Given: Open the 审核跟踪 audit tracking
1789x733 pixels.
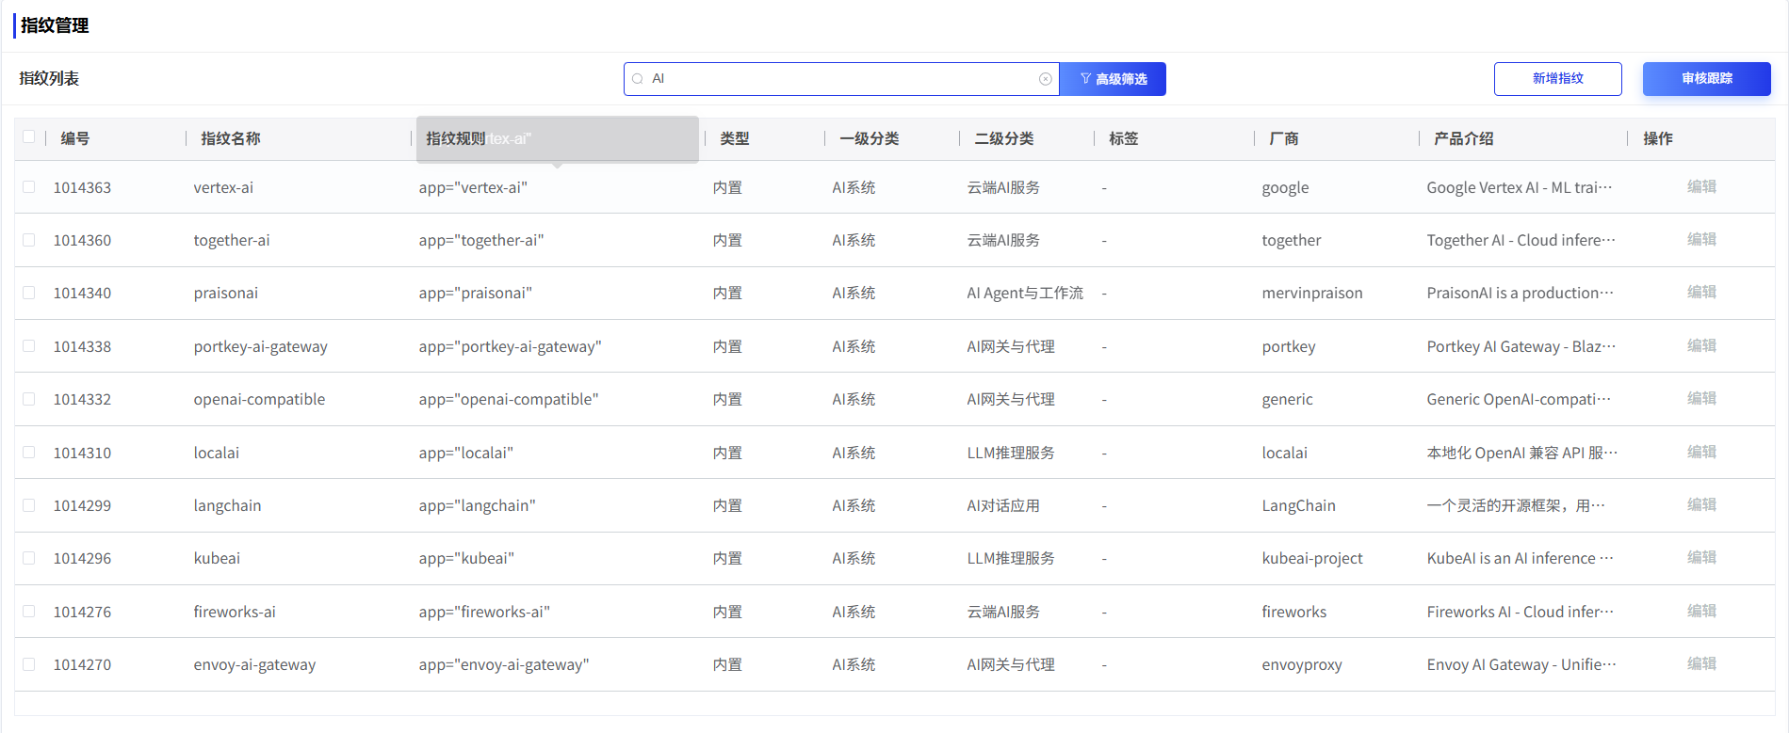Looking at the screenshot, I should pos(1706,79).
